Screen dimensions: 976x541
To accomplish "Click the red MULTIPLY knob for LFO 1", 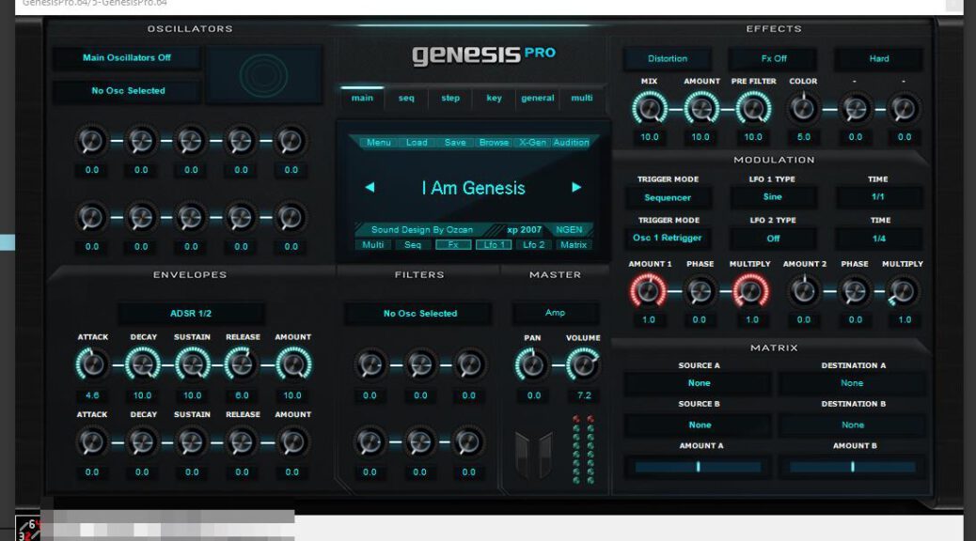I will [750, 291].
